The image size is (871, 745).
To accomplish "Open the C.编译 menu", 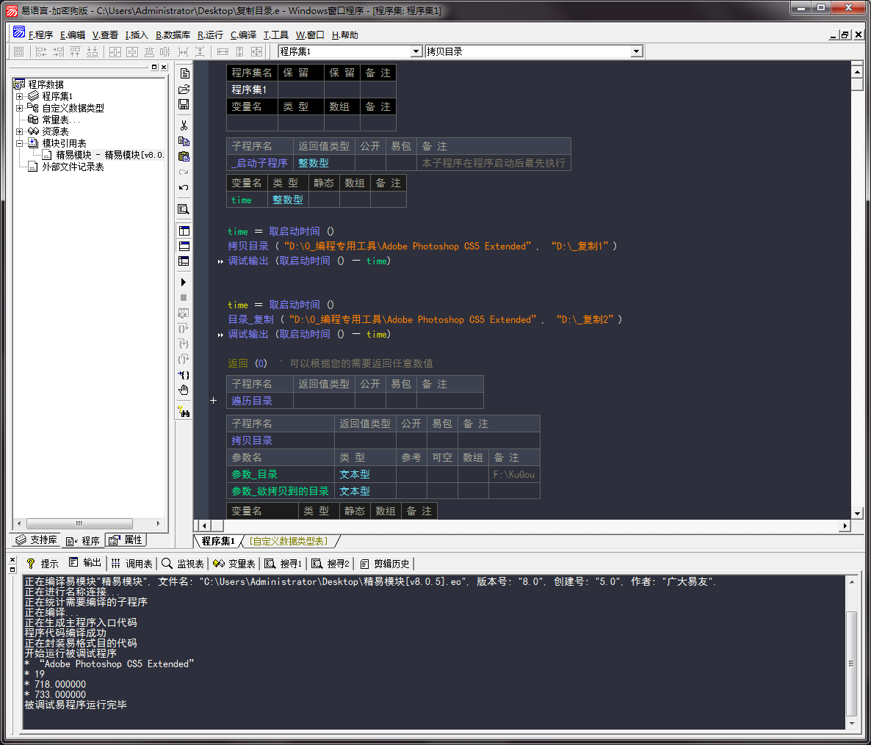I will [x=243, y=35].
